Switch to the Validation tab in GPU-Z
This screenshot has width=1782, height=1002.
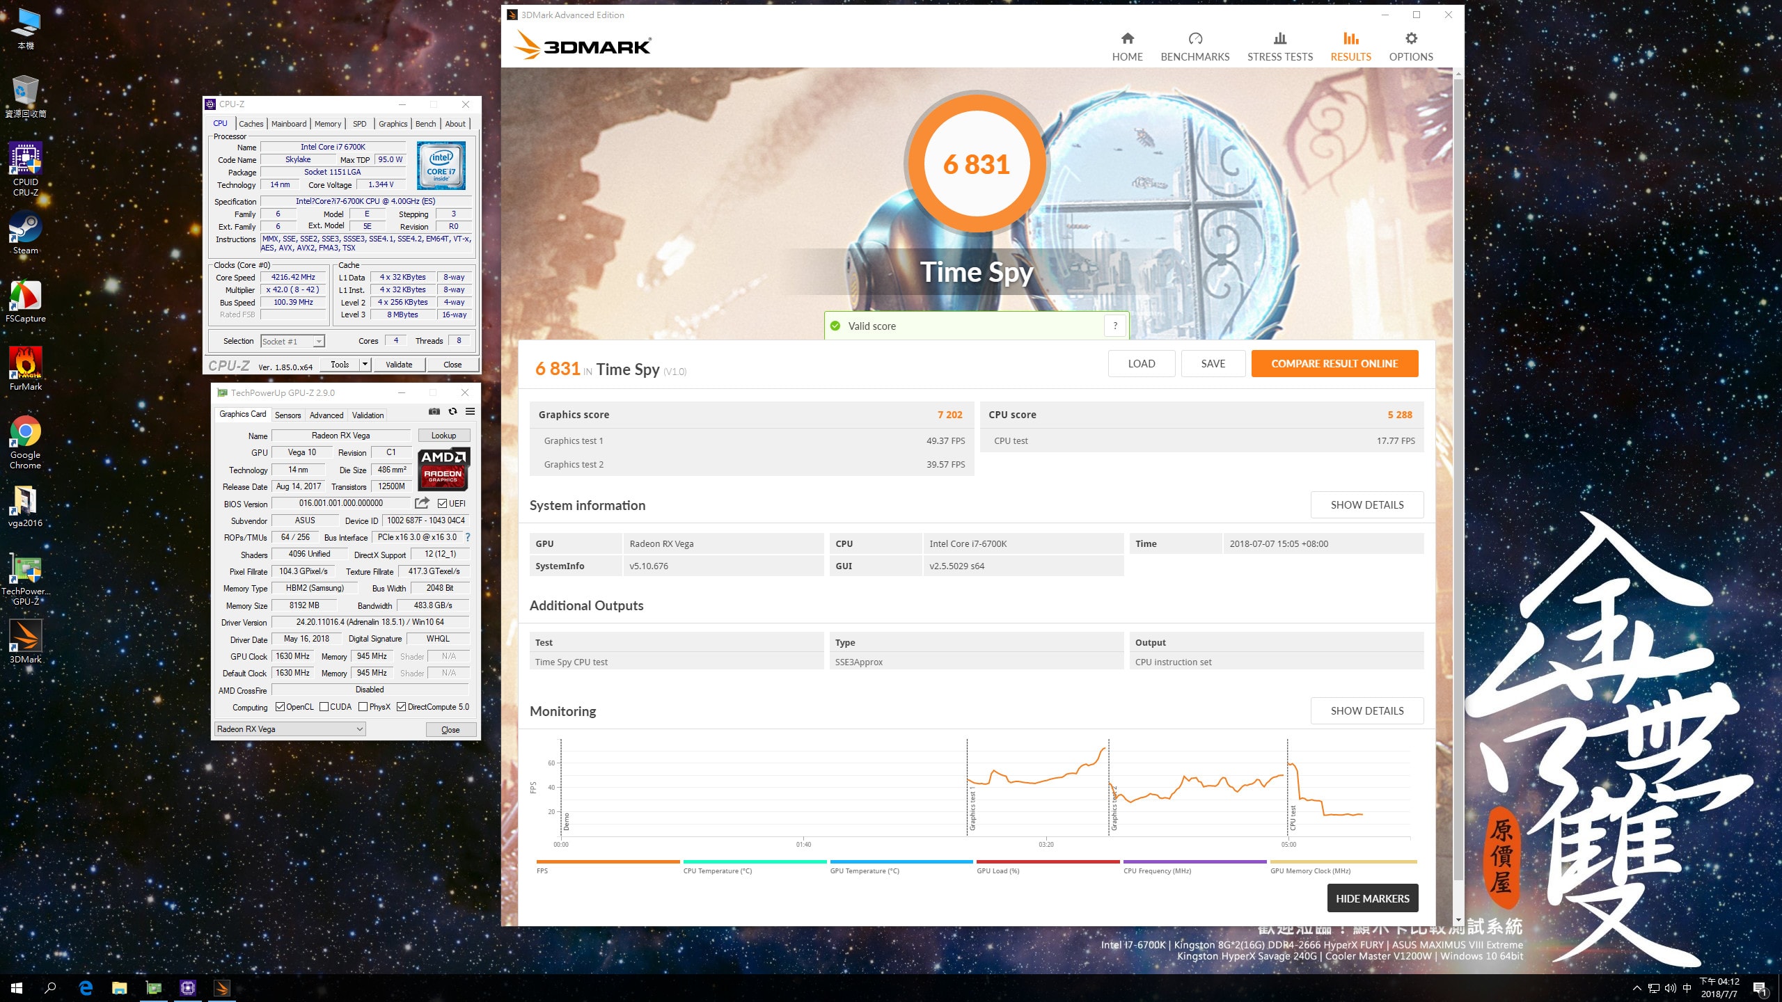click(x=368, y=415)
